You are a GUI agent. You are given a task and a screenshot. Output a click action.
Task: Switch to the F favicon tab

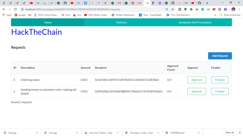pos(153,3)
